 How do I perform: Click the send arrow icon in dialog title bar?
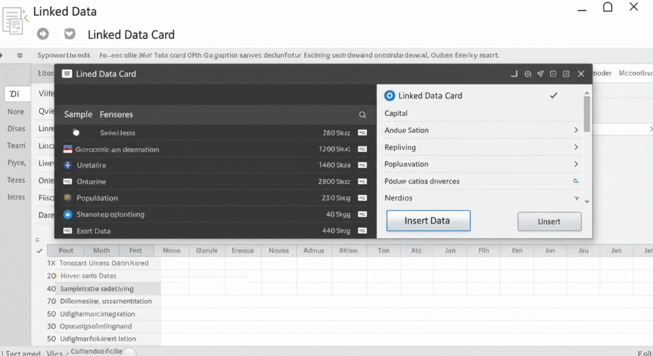point(540,74)
